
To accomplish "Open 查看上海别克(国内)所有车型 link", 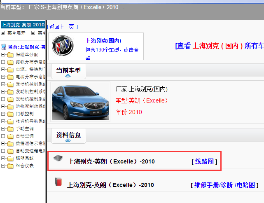I will (220, 46).
